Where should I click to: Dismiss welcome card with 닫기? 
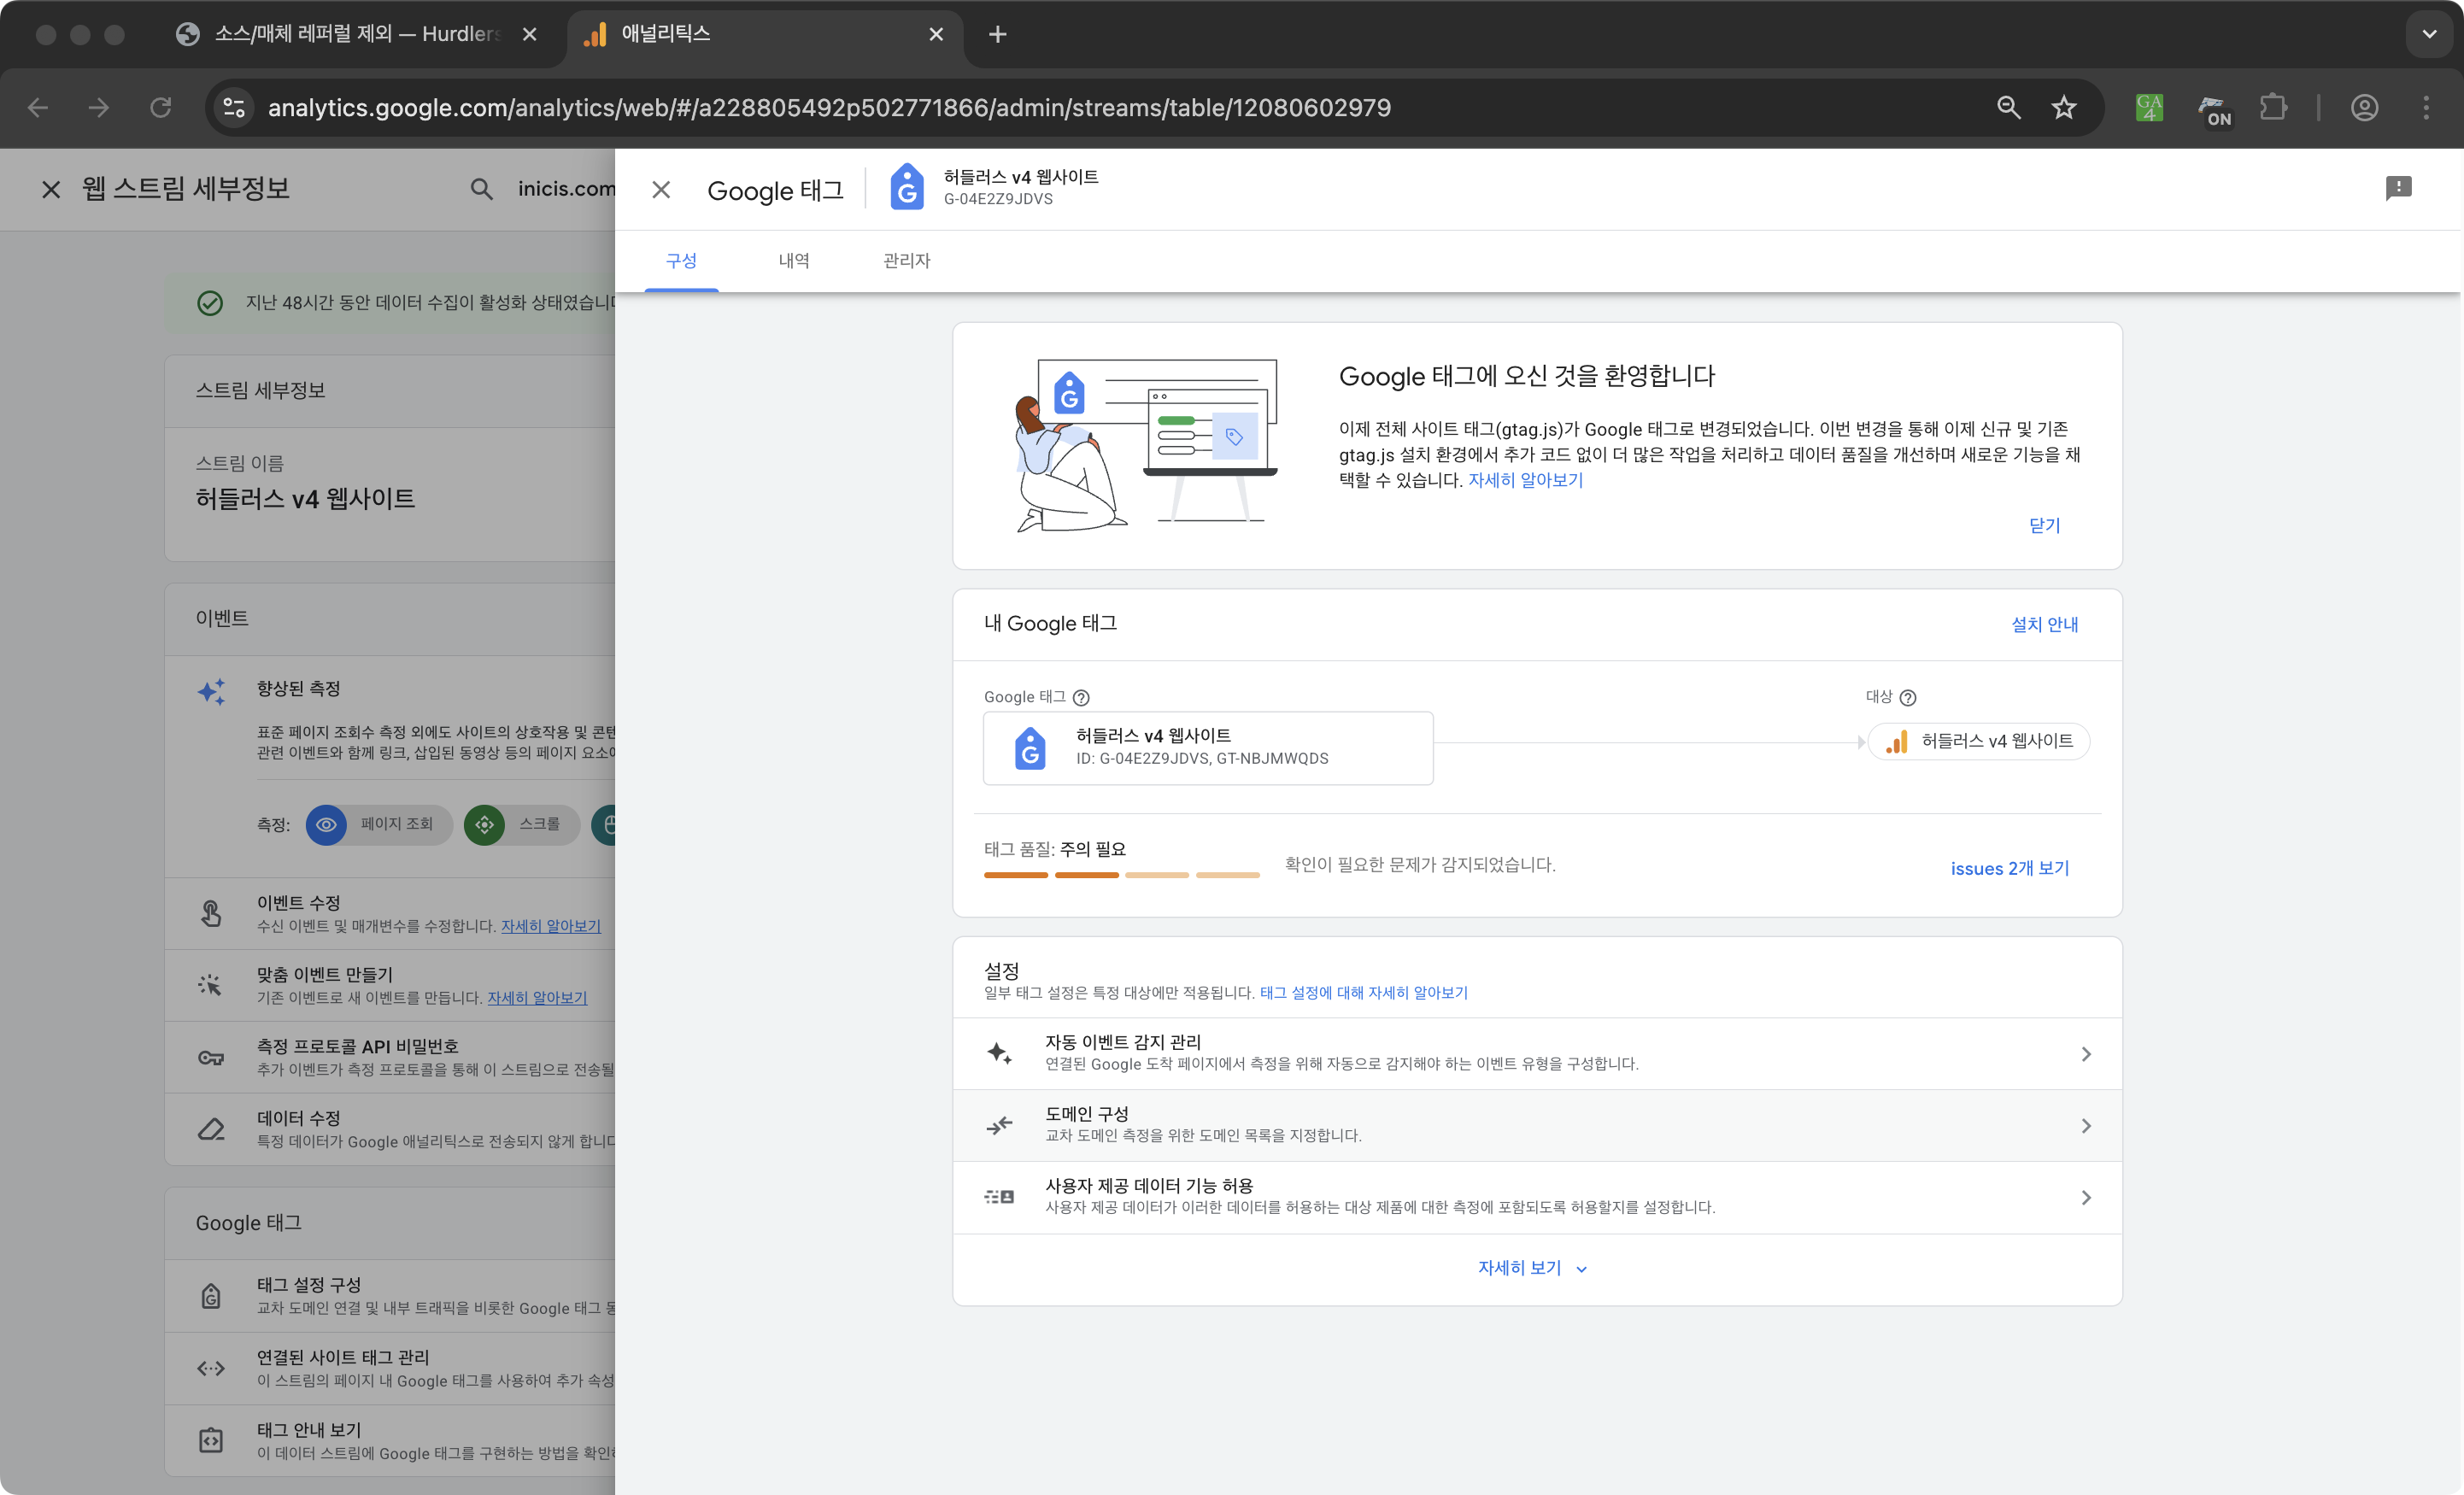(x=2044, y=525)
